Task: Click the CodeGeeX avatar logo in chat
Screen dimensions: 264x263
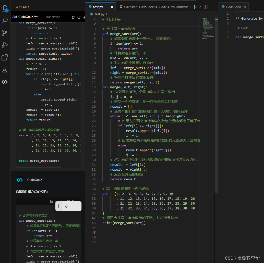Action: pyautogui.click(x=20, y=180)
